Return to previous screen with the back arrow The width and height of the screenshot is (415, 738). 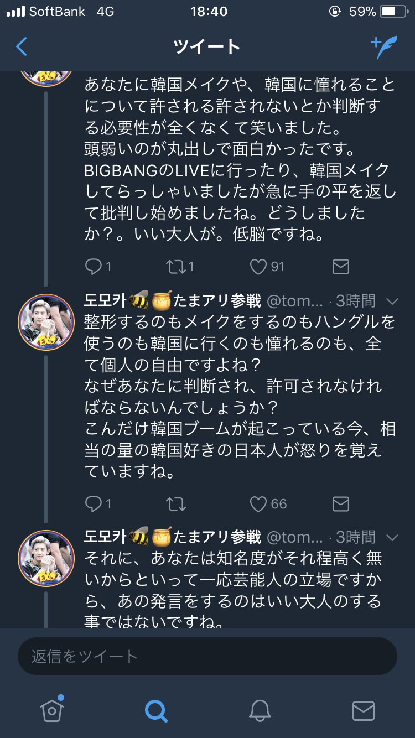pyautogui.click(x=21, y=47)
